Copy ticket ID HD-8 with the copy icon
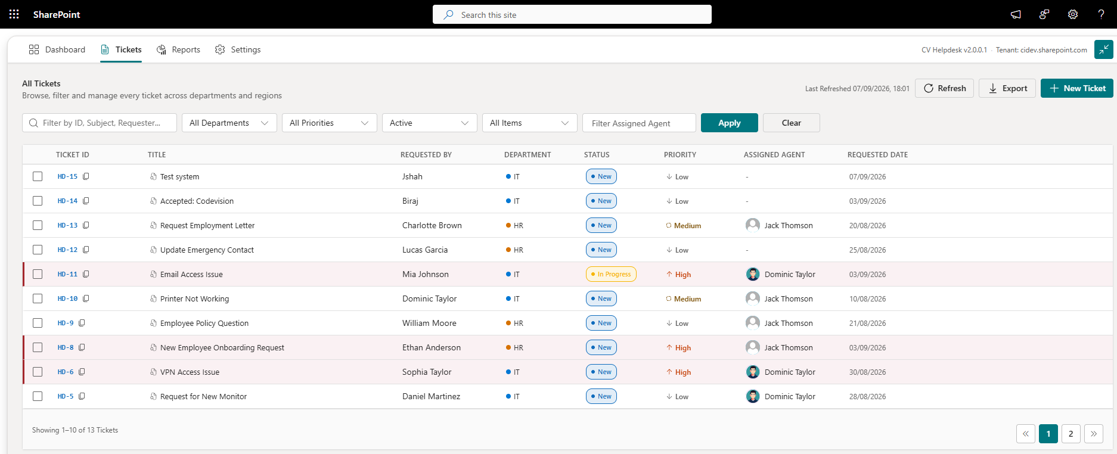Image resolution: width=1117 pixels, height=454 pixels. [x=82, y=347]
